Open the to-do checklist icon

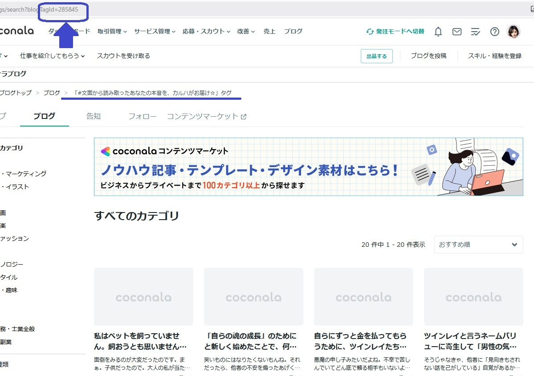coord(475,32)
